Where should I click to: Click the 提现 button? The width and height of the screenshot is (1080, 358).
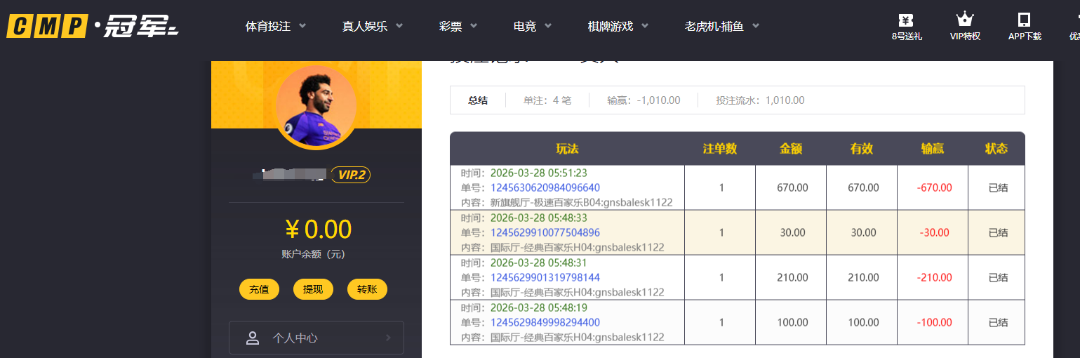313,289
